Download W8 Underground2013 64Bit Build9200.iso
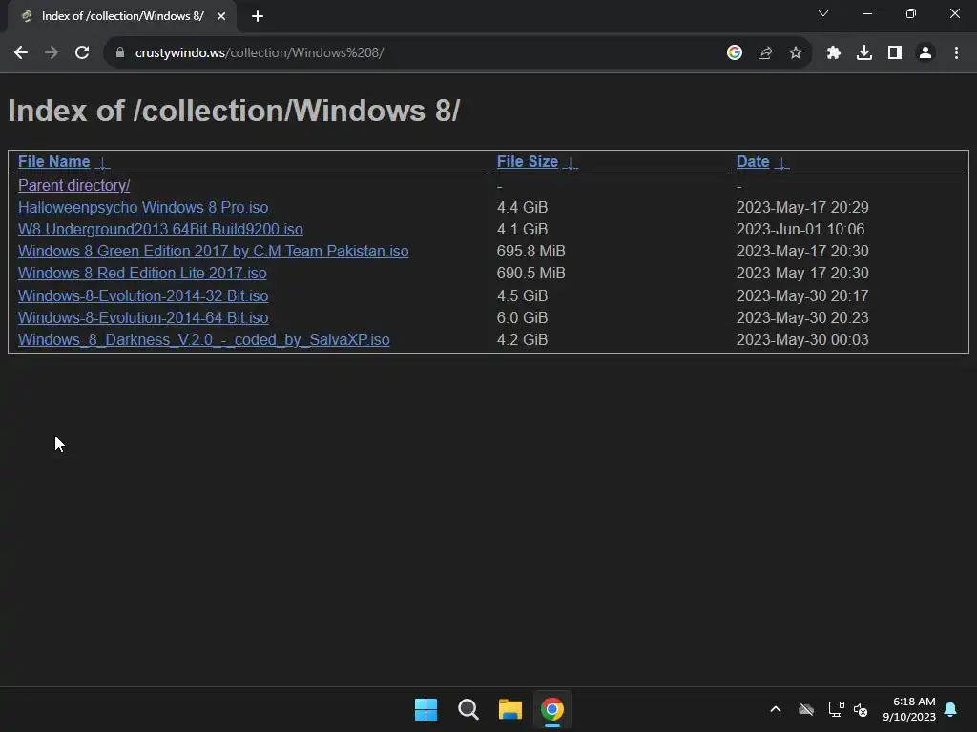Image resolution: width=977 pixels, height=732 pixels. click(x=160, y=229)
